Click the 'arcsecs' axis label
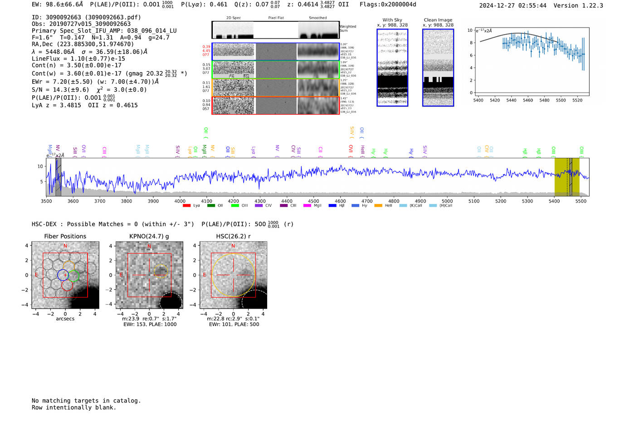This screenshot has width=635, height=432. [x=65, y=319]
